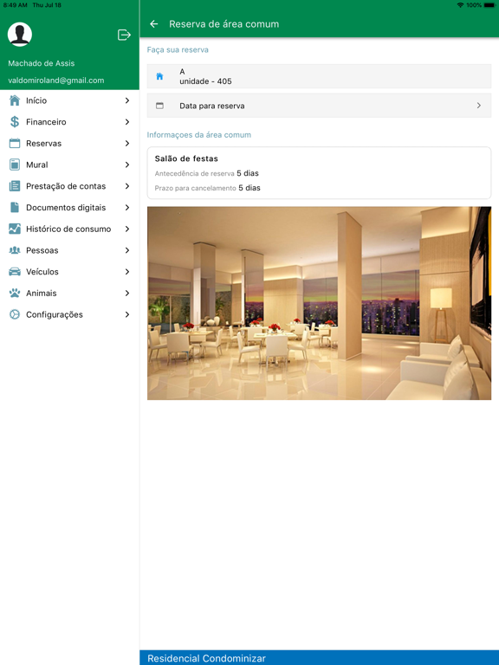The height and width of the screenshot is (665, 499).
Task: Expand the Configurações chevron arrow
Action: [x=127, y=314]
